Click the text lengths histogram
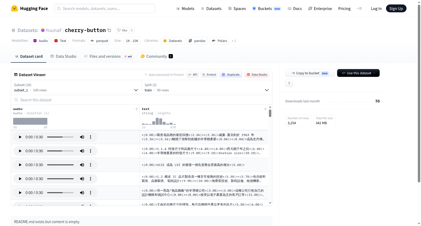 point(159,121)
